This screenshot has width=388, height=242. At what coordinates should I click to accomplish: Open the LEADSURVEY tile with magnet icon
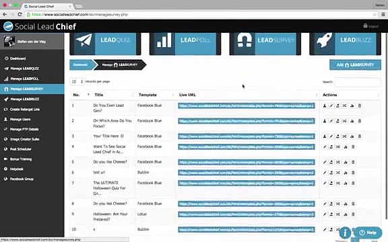(265, 44)
